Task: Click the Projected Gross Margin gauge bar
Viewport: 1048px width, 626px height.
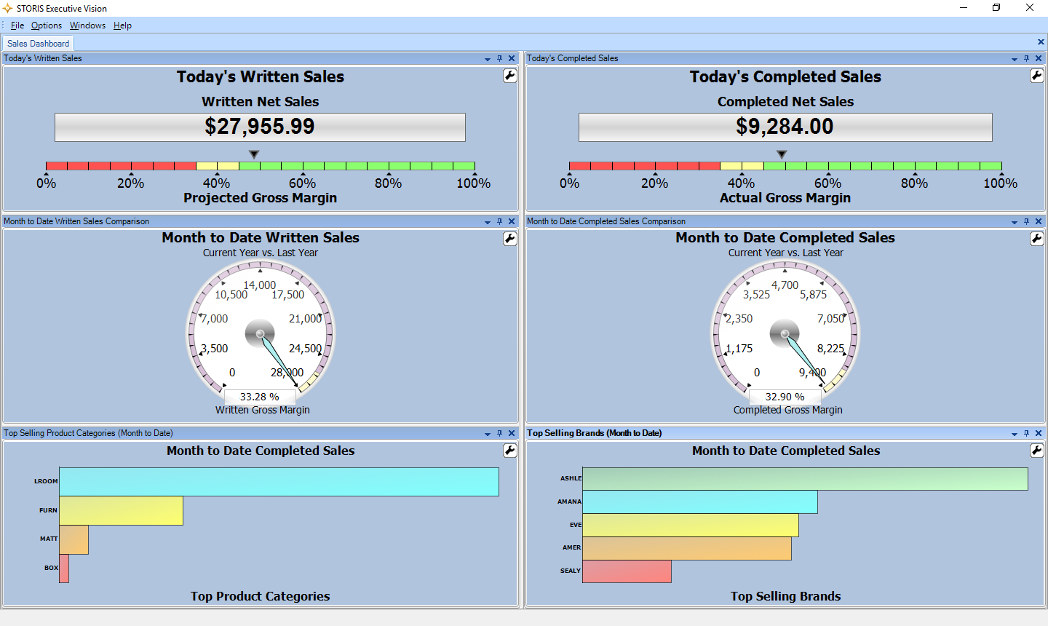Action: 260,166
